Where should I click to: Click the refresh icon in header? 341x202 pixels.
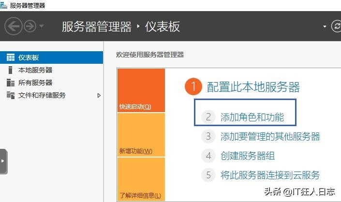tap(336, 26)
